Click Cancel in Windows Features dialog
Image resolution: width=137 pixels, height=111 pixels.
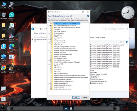[x=85, y=97]
